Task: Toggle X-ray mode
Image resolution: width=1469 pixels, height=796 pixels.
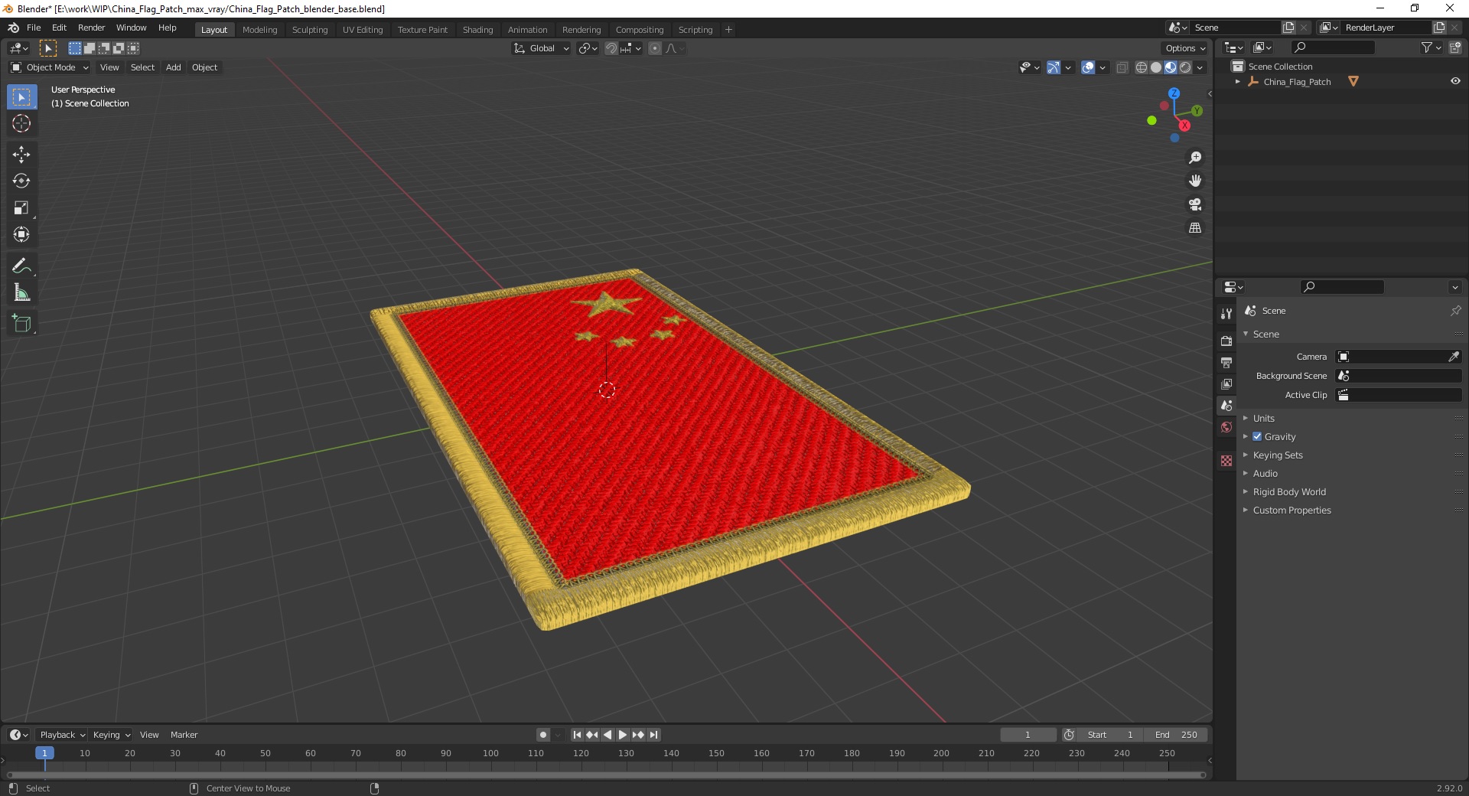Action: tap(1122, 67)
